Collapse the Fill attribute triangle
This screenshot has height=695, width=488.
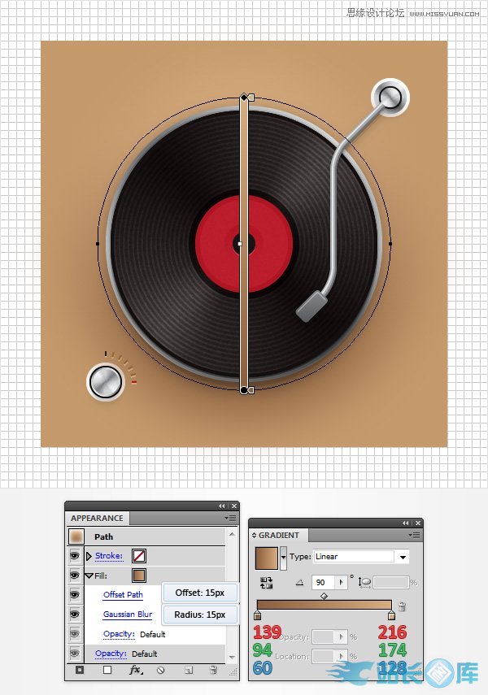[89, 576]
